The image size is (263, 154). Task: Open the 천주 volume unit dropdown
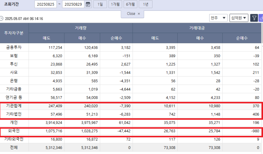pyautogui.click(x=218, y=18)
